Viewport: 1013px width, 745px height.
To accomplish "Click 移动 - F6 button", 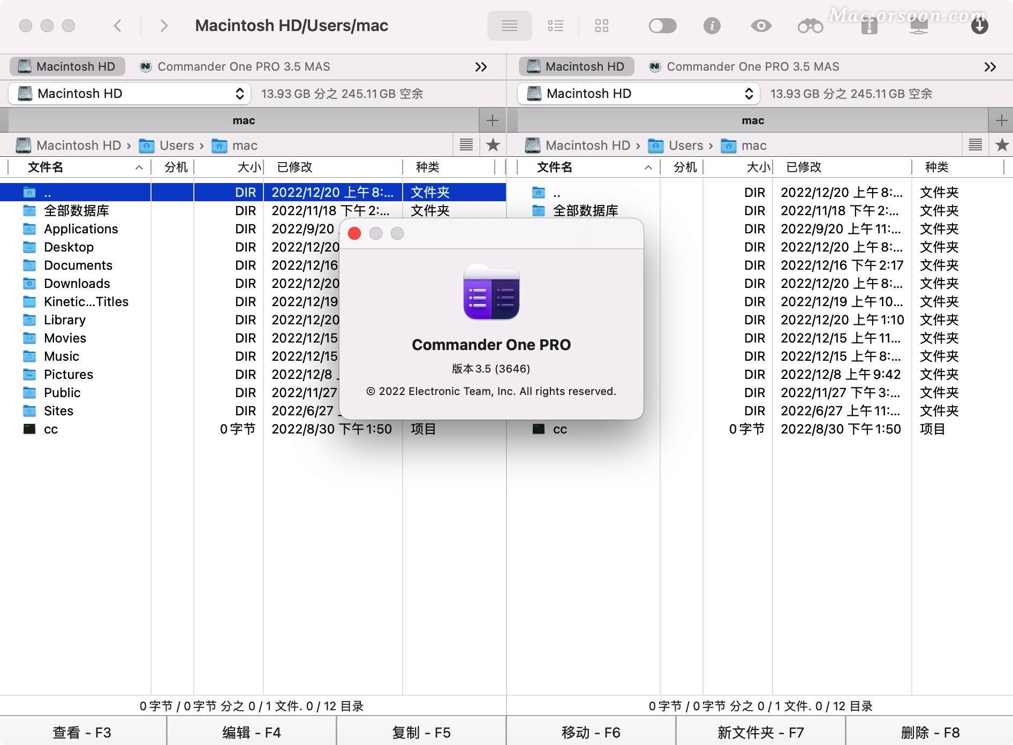I will [x=591, y=732].
